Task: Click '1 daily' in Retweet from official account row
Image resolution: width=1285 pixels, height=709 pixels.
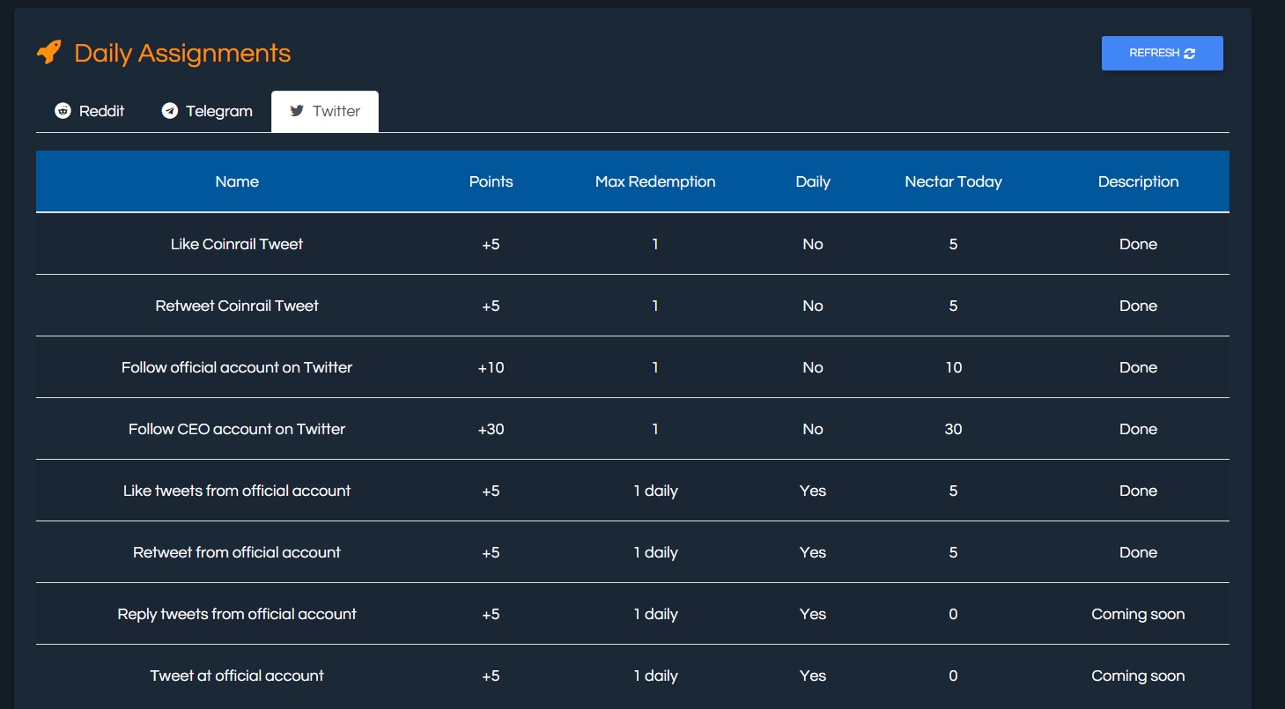Action: (655, 552)
